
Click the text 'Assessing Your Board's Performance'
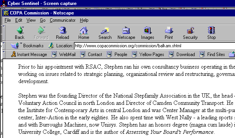coord(170,132)
